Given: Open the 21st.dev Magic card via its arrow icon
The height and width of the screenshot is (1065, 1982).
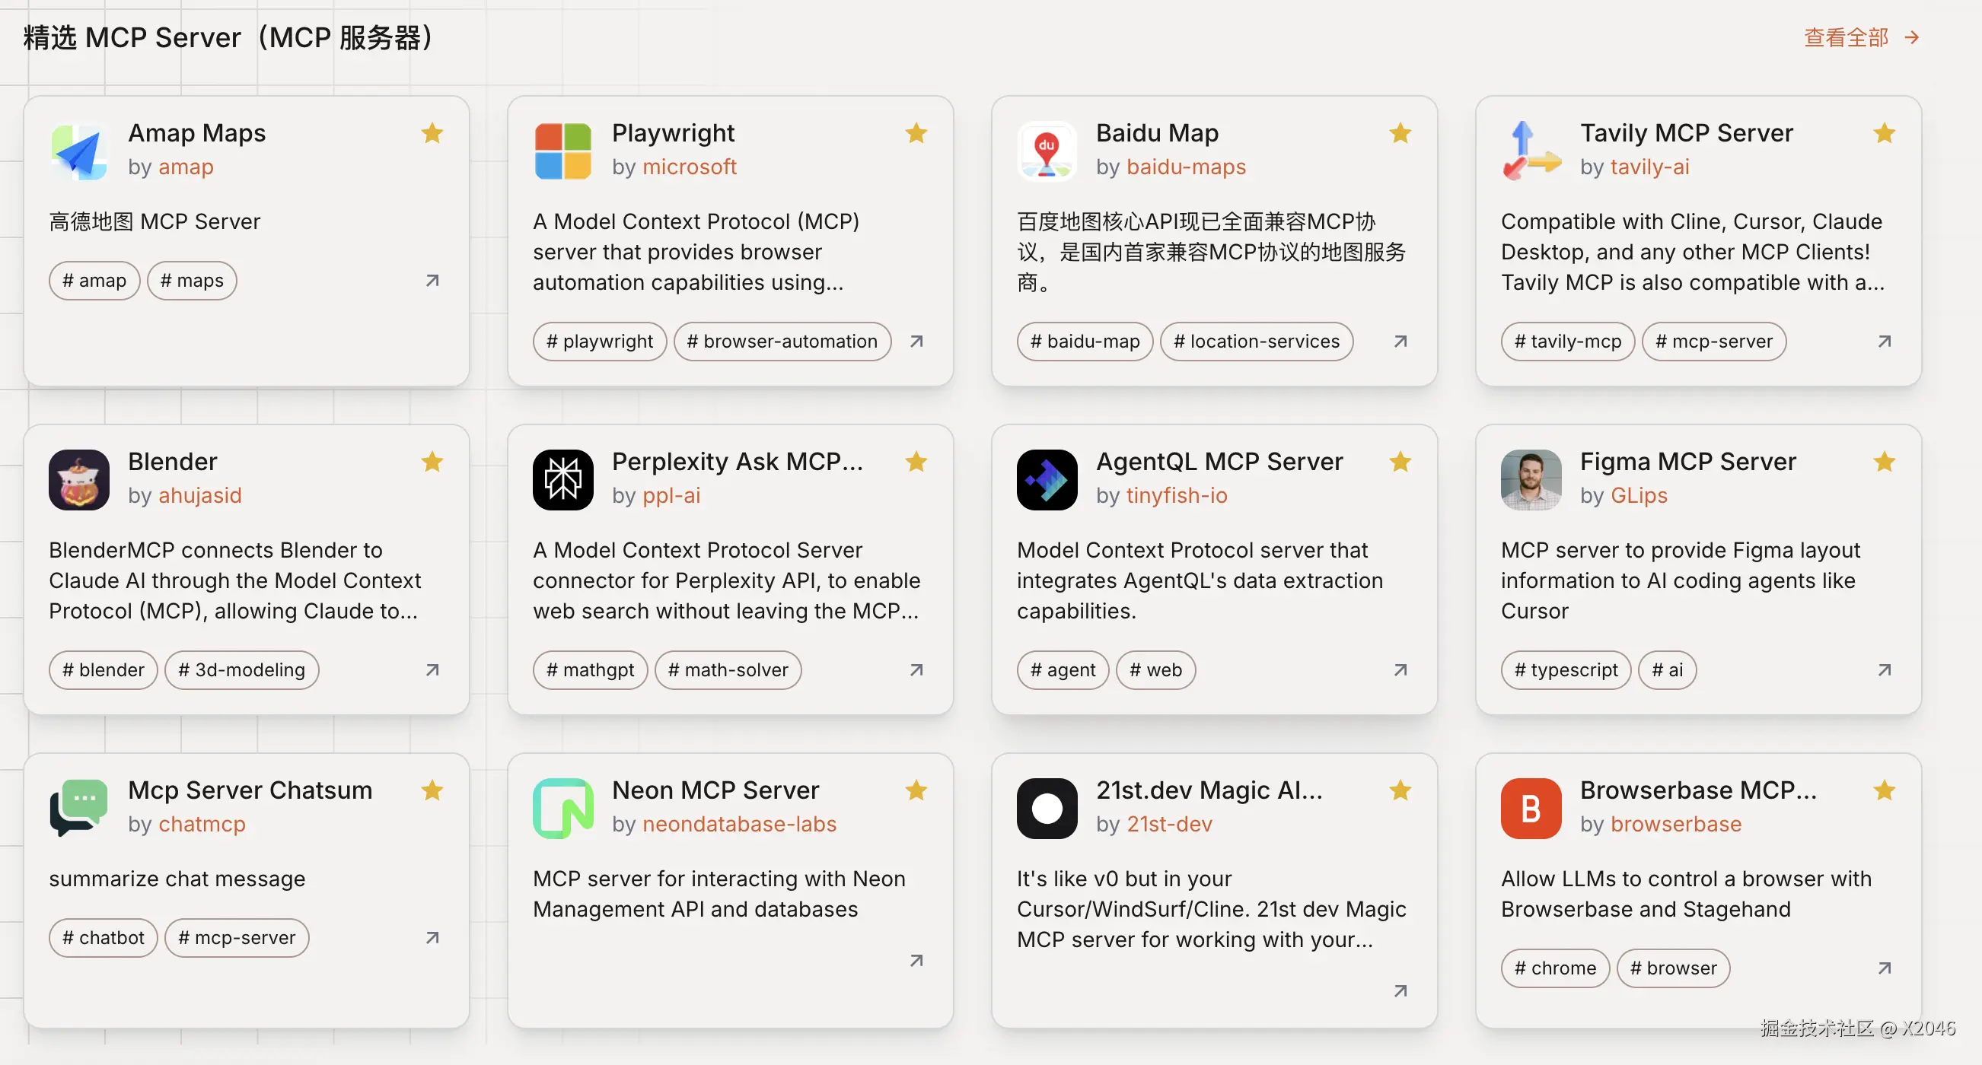Looking at the screenshot, I should (1400, 991).
